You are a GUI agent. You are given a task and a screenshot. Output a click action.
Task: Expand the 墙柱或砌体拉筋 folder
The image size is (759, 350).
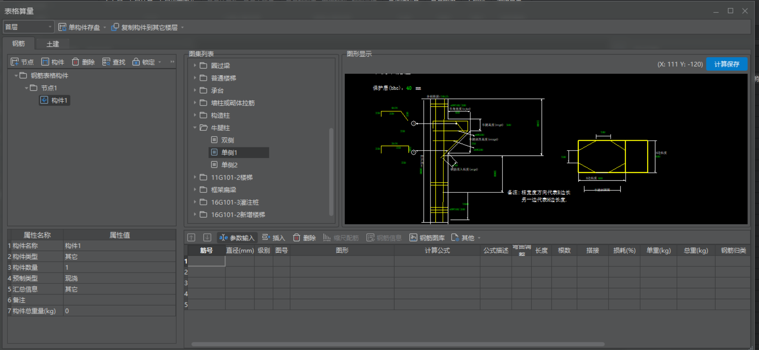pos(195,103)
